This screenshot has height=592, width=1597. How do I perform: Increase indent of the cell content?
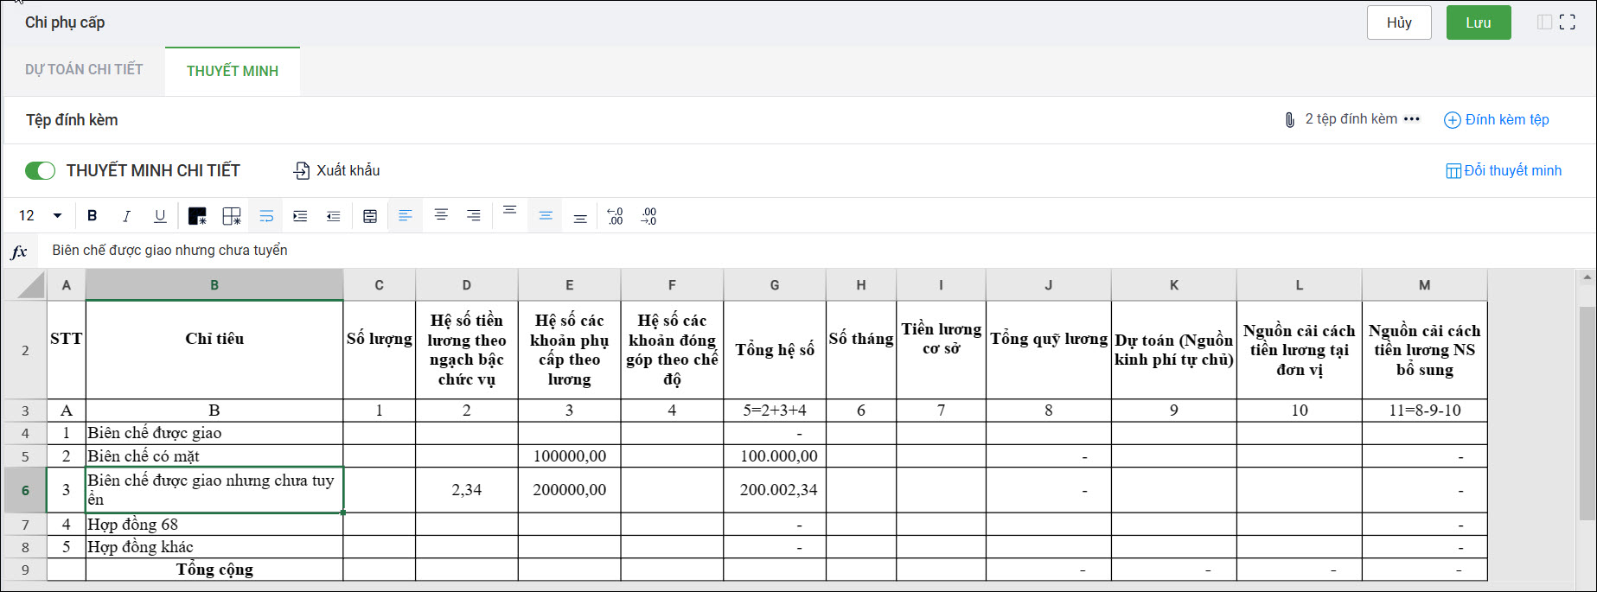(x=300, y=216)
